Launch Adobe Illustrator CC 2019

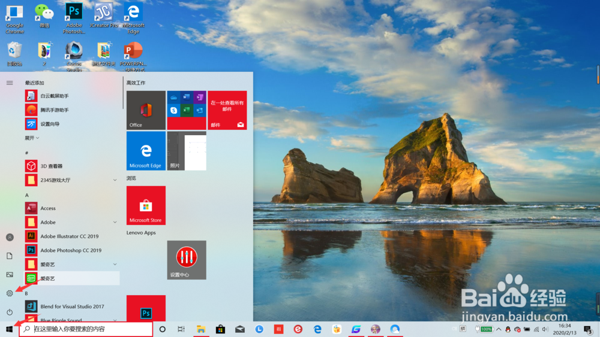[72, 236]
